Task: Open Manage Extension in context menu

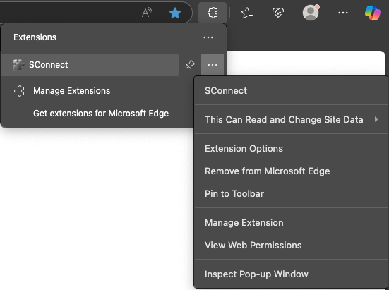Action: coord(291,223)
